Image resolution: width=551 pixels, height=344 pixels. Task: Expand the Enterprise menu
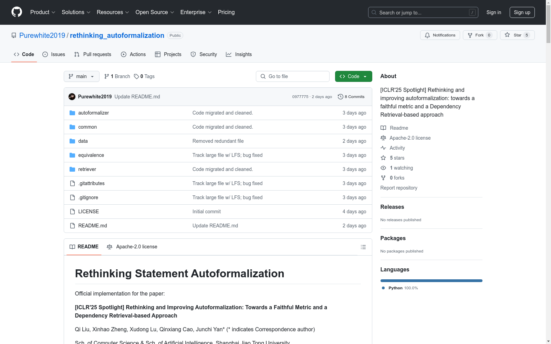[196, 12]
